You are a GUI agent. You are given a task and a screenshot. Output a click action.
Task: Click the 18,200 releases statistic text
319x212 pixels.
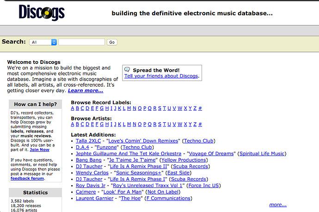(x=26, y=206)
